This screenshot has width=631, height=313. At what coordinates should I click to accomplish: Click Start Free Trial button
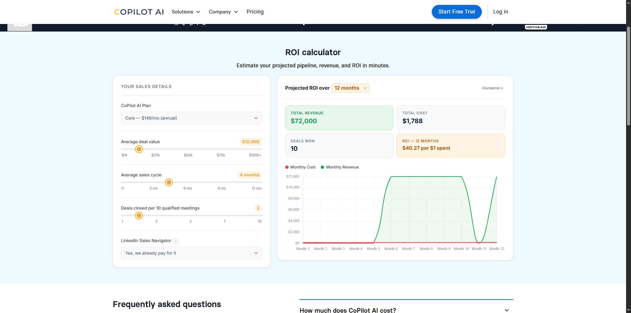tap(456, 12)
